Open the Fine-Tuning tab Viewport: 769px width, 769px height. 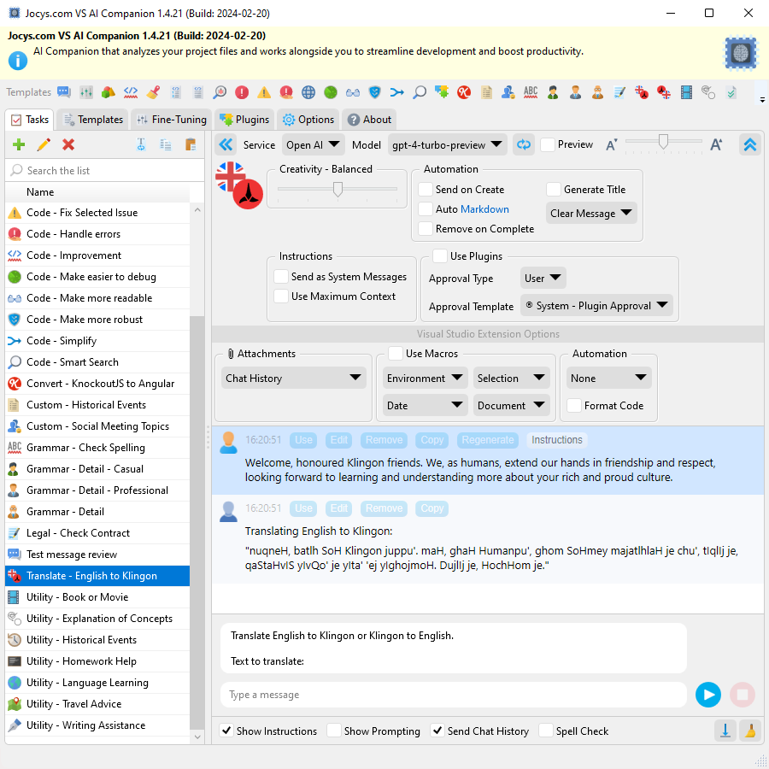pos(170,120)
